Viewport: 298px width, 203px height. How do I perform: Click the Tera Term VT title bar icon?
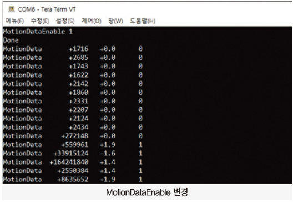click(x=12, y=9)
